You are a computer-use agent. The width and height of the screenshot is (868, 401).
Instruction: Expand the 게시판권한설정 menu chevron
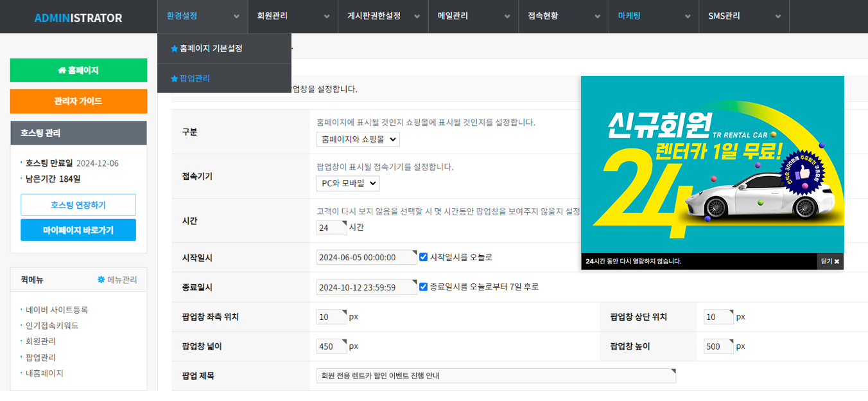click(416, 17)
